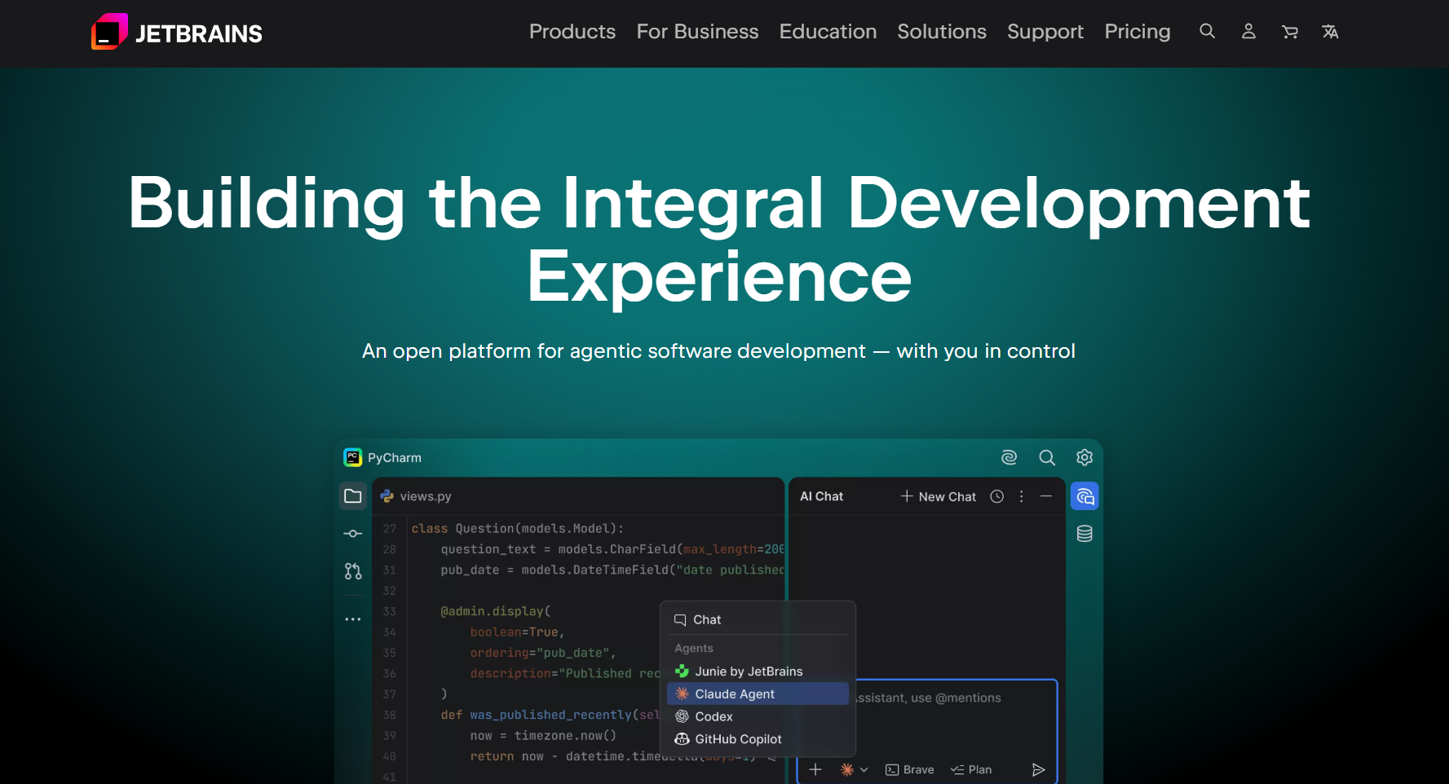Click the Brave mode button
1449x784 pixels.
click(x=910, y=769)
